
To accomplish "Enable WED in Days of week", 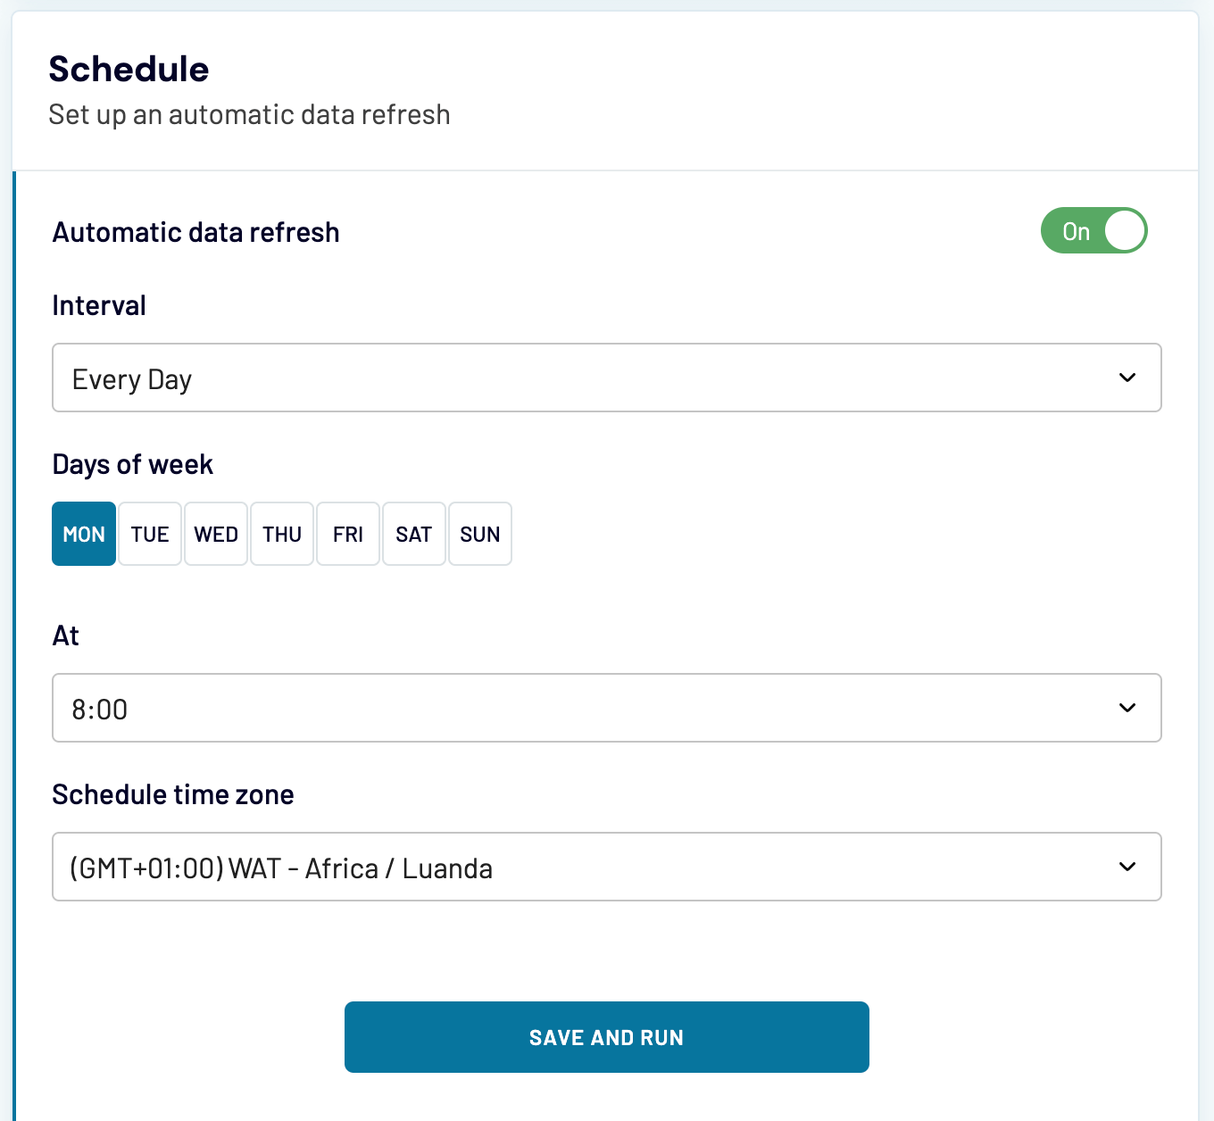I will [x=215, y=534].
